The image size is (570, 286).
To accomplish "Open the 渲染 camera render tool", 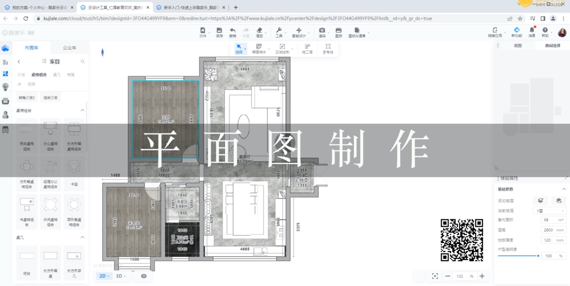I will click(322, 31).
